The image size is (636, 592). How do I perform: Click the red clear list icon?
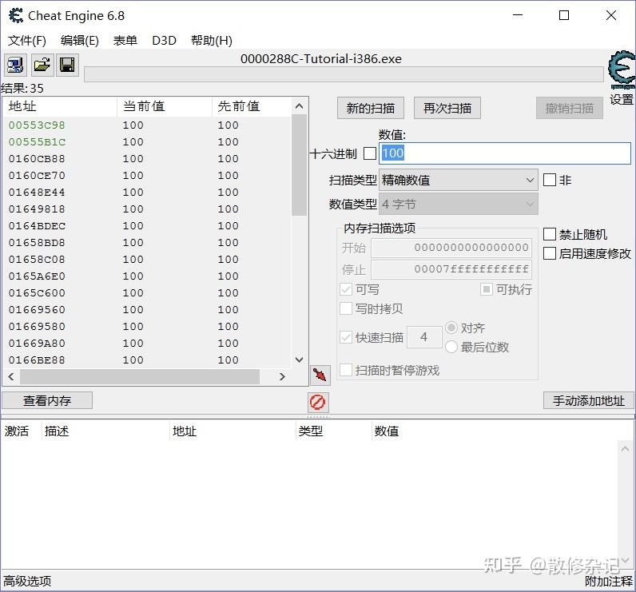(x=317, y=402)
